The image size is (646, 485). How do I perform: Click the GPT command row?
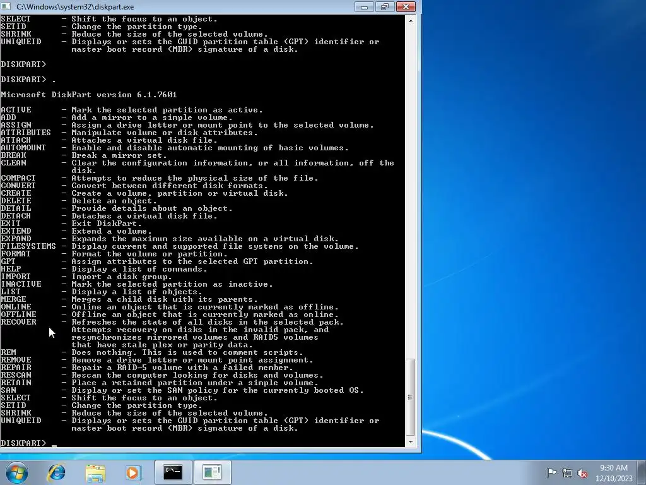point(157,261)
